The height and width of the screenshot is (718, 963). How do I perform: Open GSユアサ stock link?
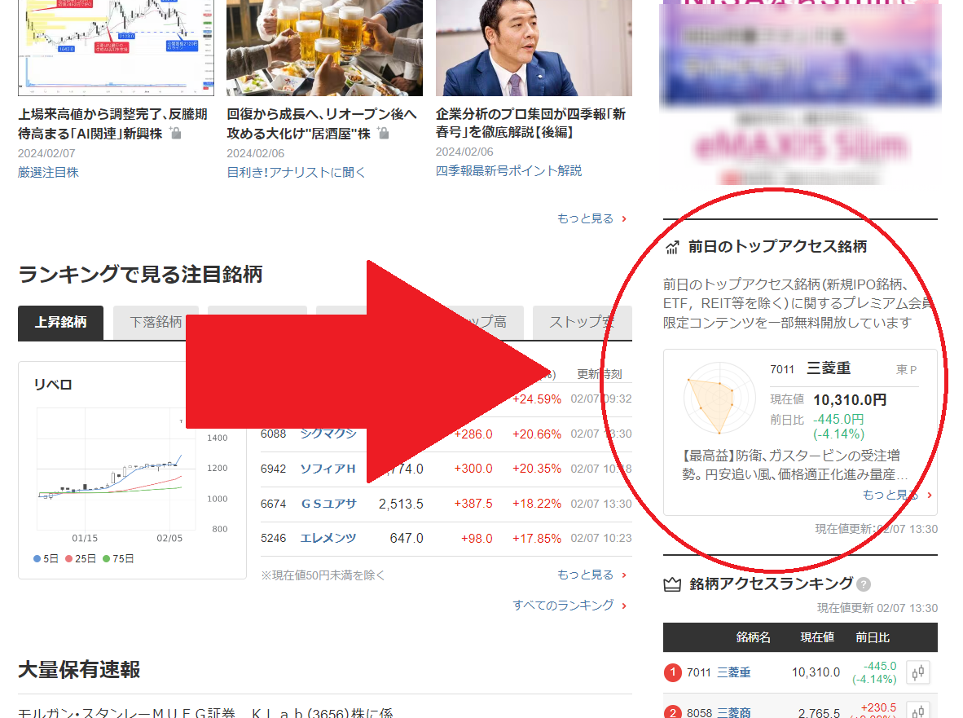tap(328, 504)
